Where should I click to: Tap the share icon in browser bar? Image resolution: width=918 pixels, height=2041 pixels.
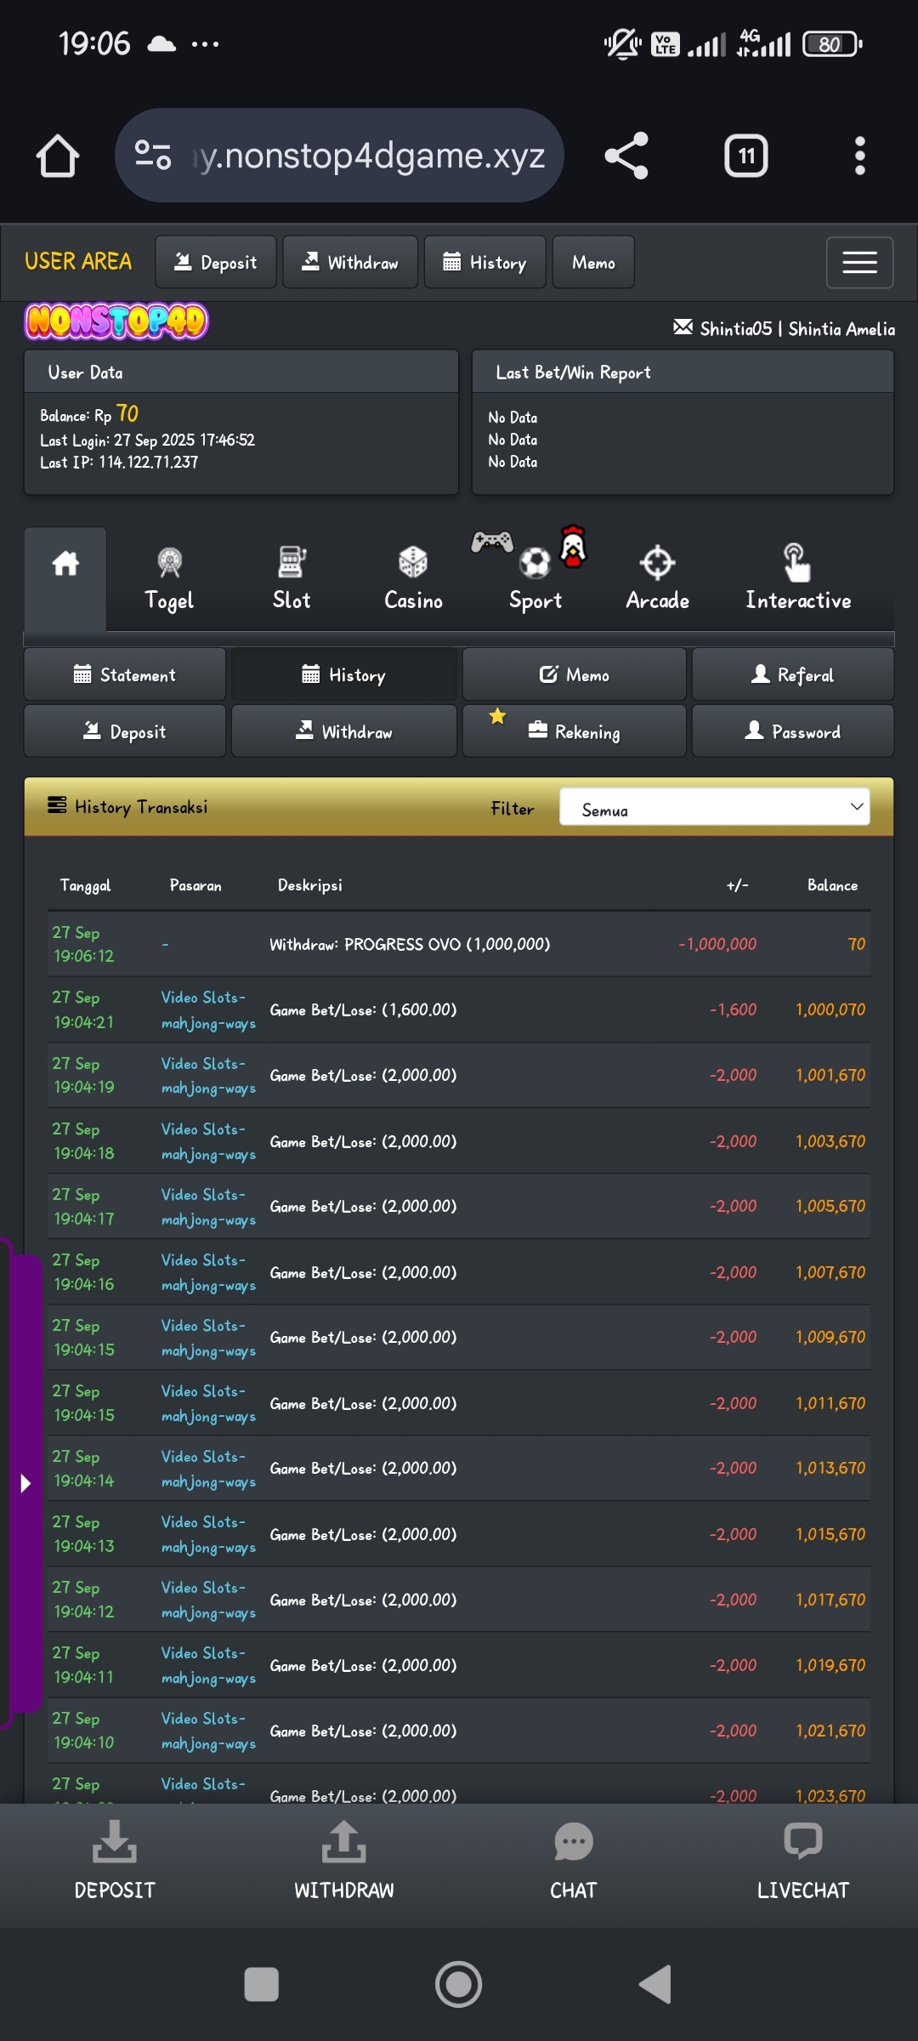(x=626, y=156)
